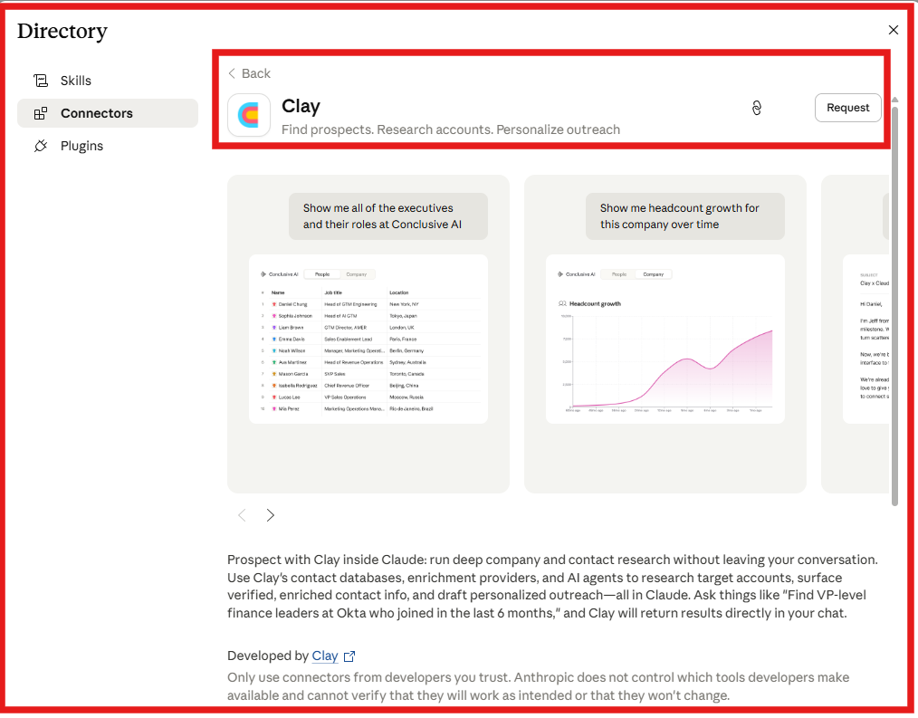Go Back to the connectors list
The width and height of the screenshot is (918, 718).
(x=249, y=73)
